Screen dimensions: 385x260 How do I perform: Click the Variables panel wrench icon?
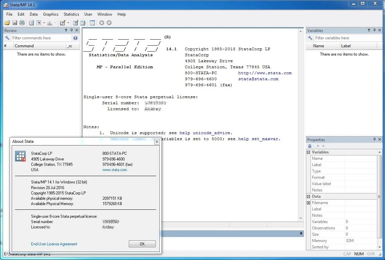pos(310,38)
